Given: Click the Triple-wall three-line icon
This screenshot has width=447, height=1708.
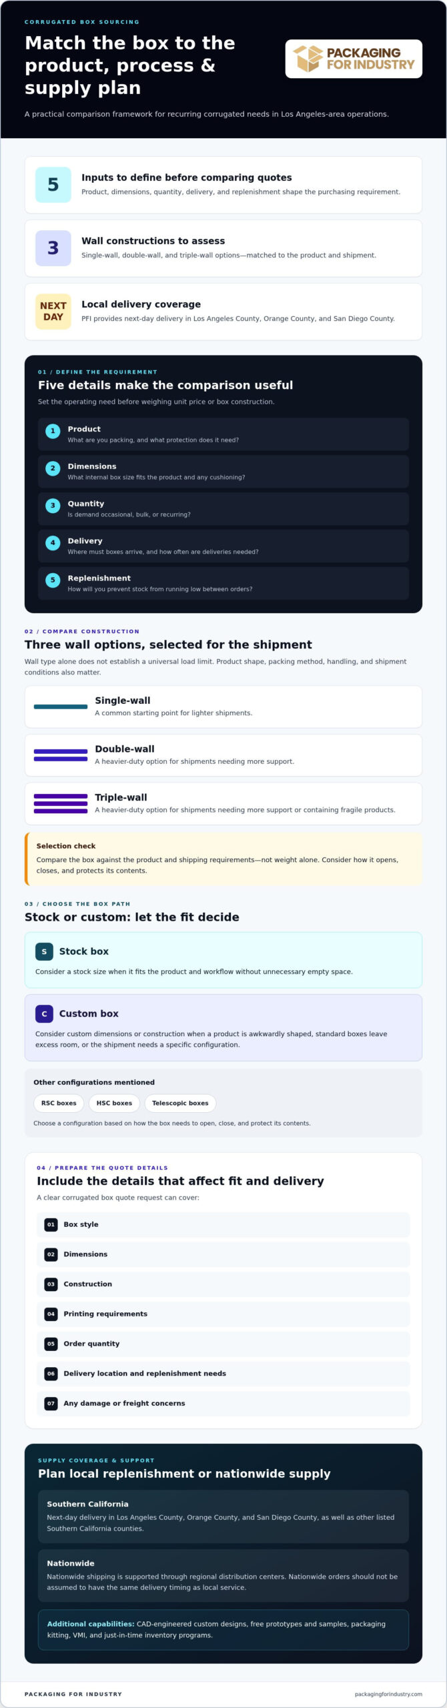Looking at the screenshot, I should pyautogui.click(x=61, y=803).
